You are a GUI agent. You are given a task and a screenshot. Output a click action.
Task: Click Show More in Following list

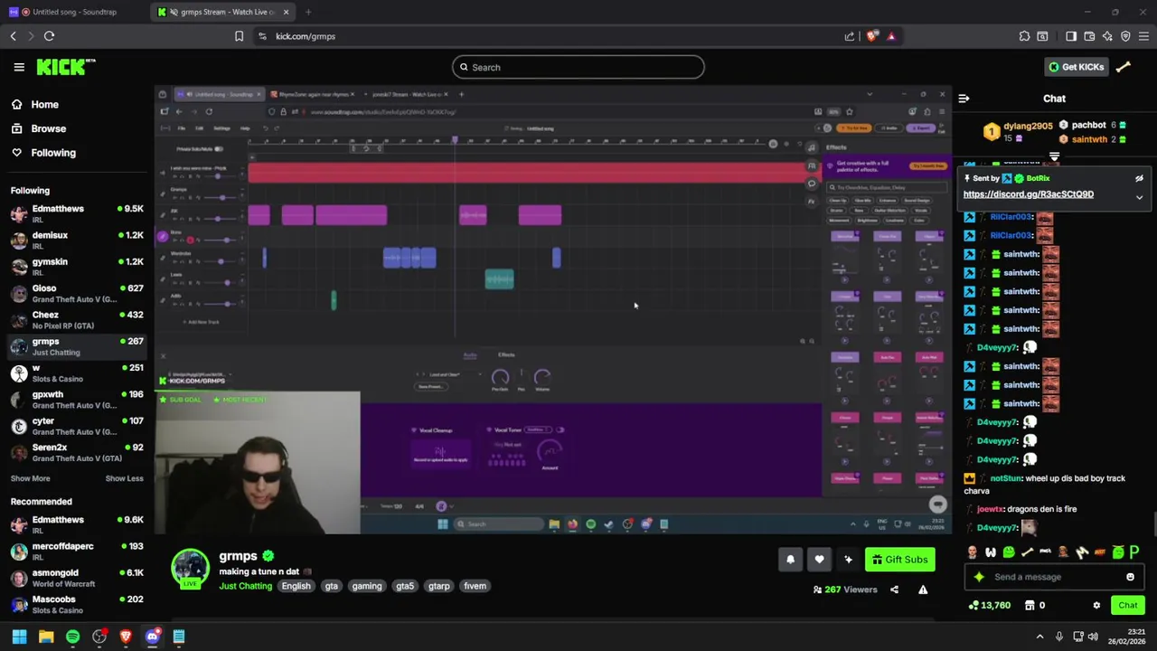coord(30,478)
